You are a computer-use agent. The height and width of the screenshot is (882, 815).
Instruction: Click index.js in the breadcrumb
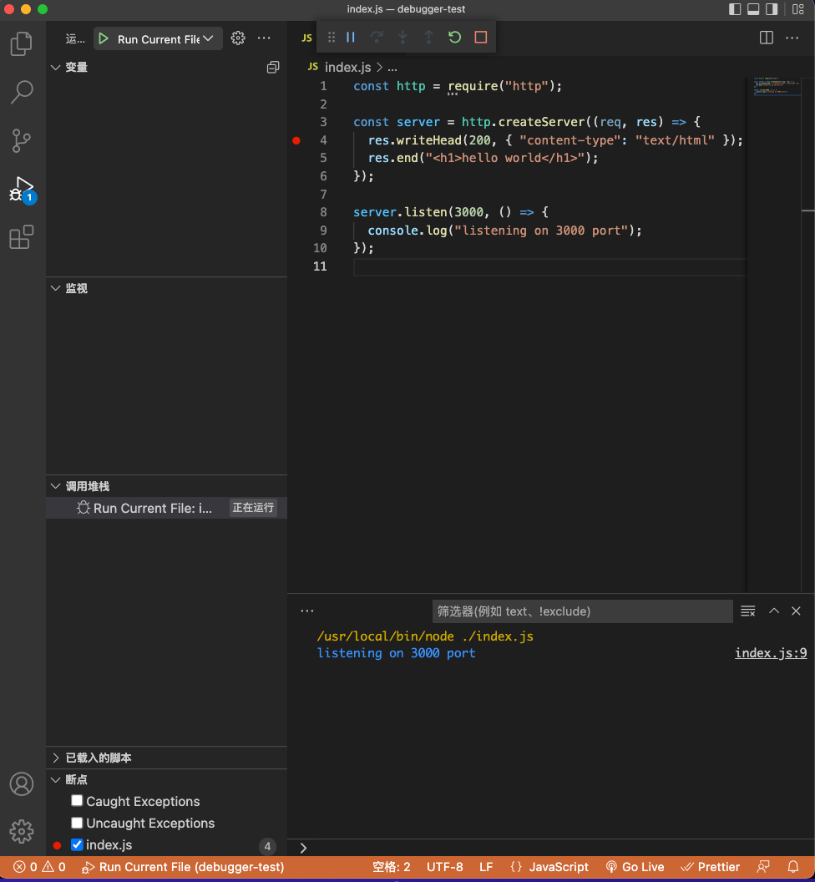pyautogui.click(x=347, y=68)
